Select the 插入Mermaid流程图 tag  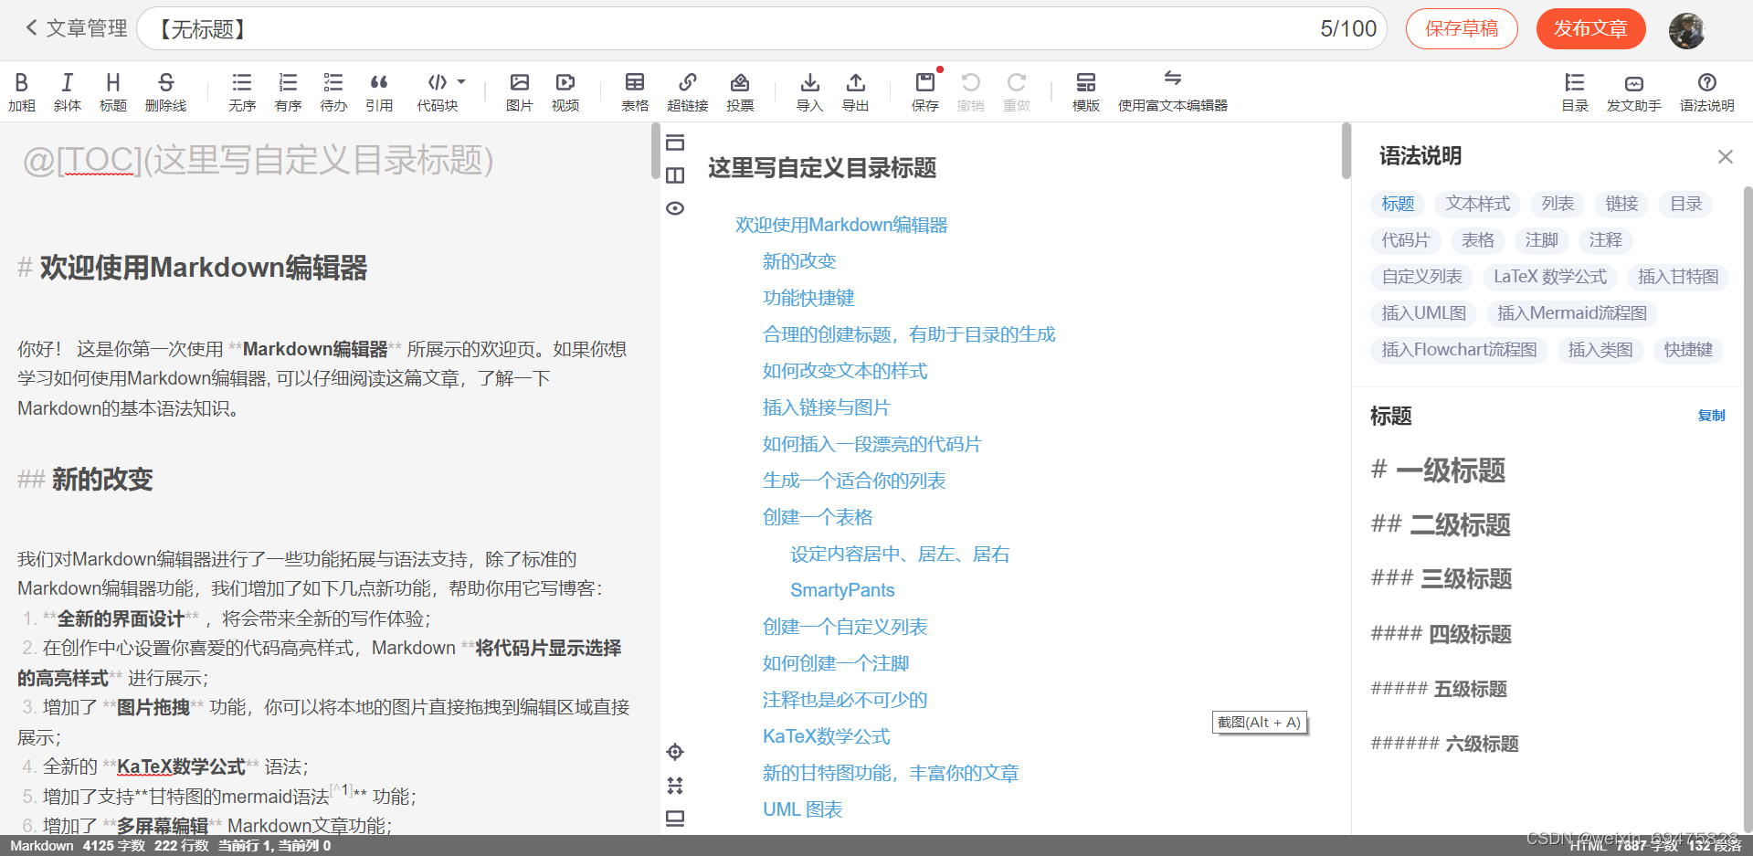coord(1572,313)
